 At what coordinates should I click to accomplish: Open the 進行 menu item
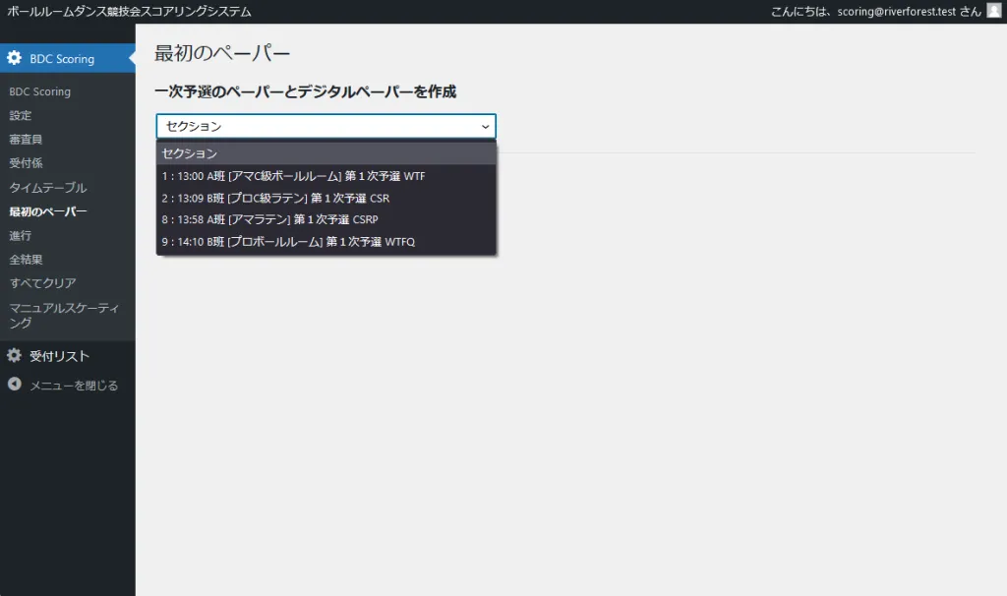point(21,235)
